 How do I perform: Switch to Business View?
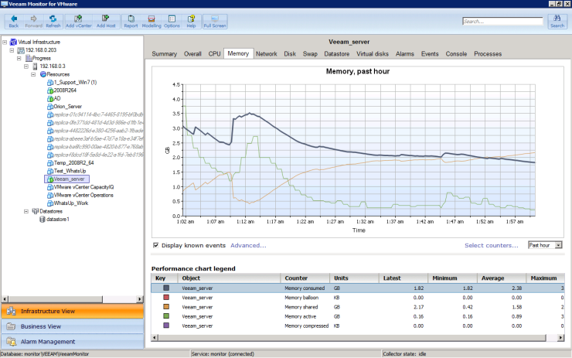click(72, 326)
